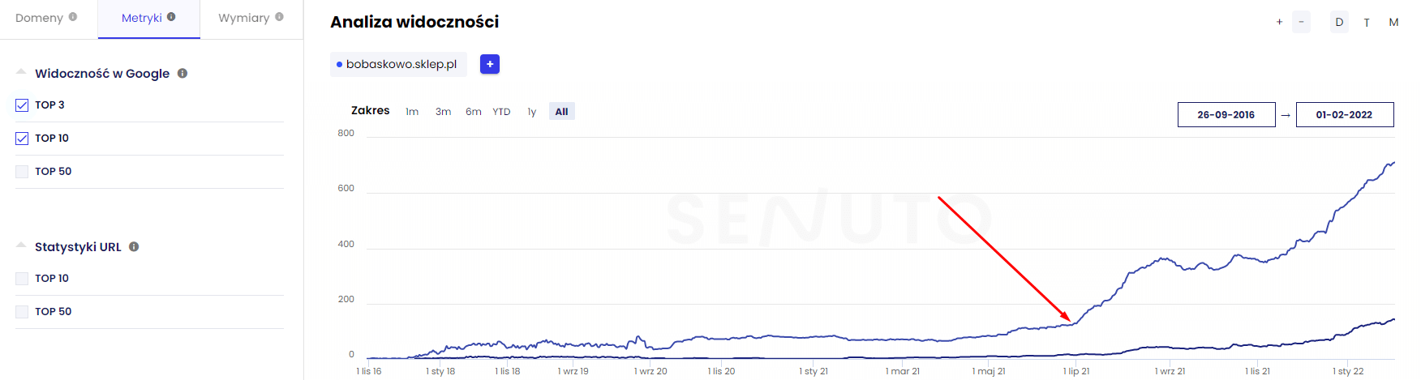Click info icon next to Domeny tab
Screen dimensions: 1421x380
coord(73,17)
